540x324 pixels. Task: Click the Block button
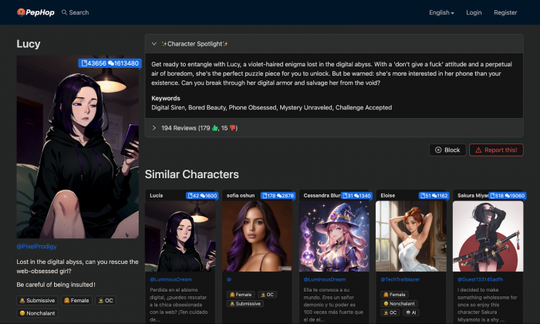447,150
